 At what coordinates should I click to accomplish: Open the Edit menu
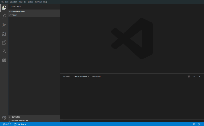pyautogui.click(x=7, y=2)
